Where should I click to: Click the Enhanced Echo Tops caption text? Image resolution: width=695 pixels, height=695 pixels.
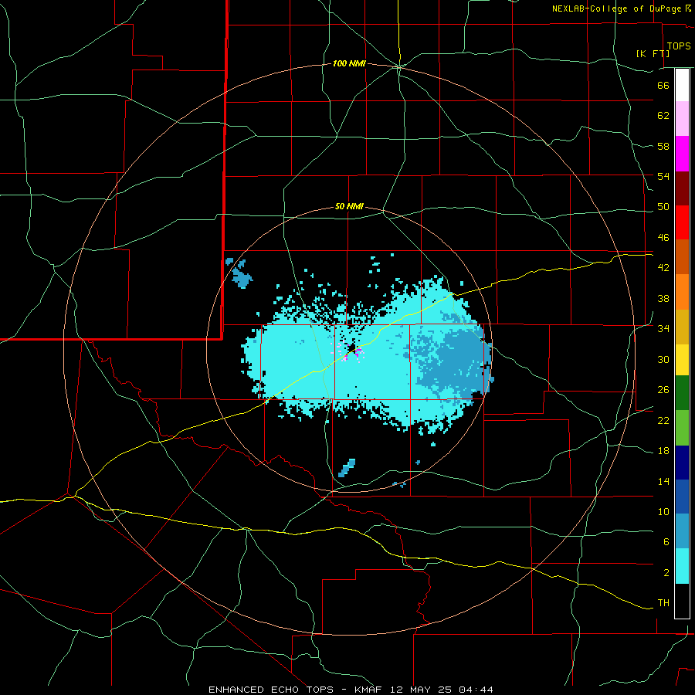[x=351, y=690]
